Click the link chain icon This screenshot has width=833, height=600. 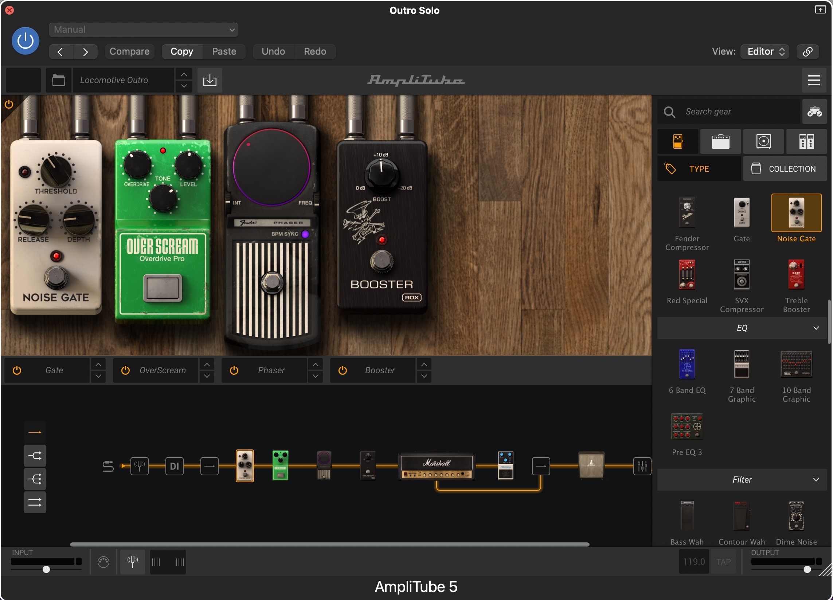(807, 51)
